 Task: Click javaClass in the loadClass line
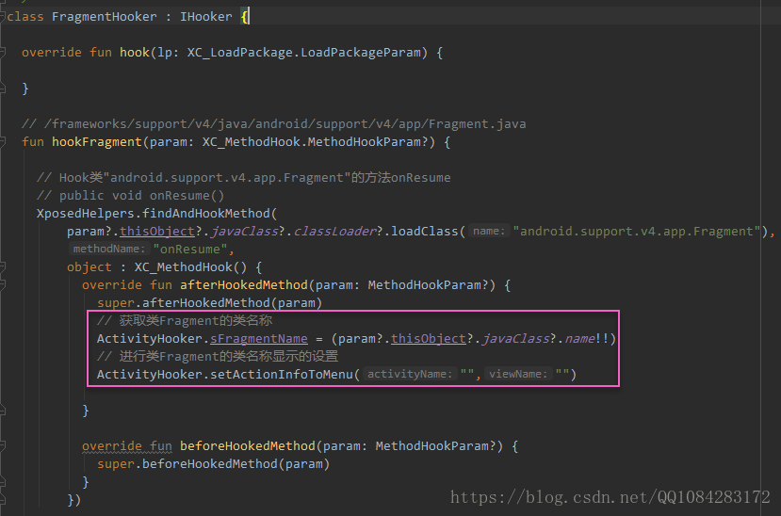pos(244,232)
